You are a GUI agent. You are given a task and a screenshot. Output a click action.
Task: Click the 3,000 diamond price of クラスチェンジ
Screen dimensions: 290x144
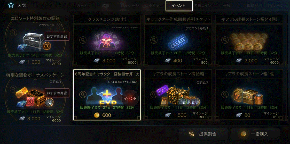(109, 61)
